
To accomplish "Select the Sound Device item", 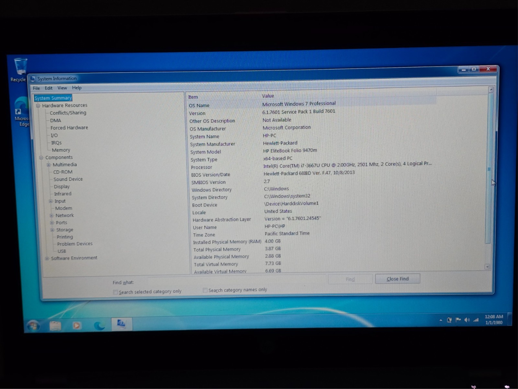I will coord(68,179).
